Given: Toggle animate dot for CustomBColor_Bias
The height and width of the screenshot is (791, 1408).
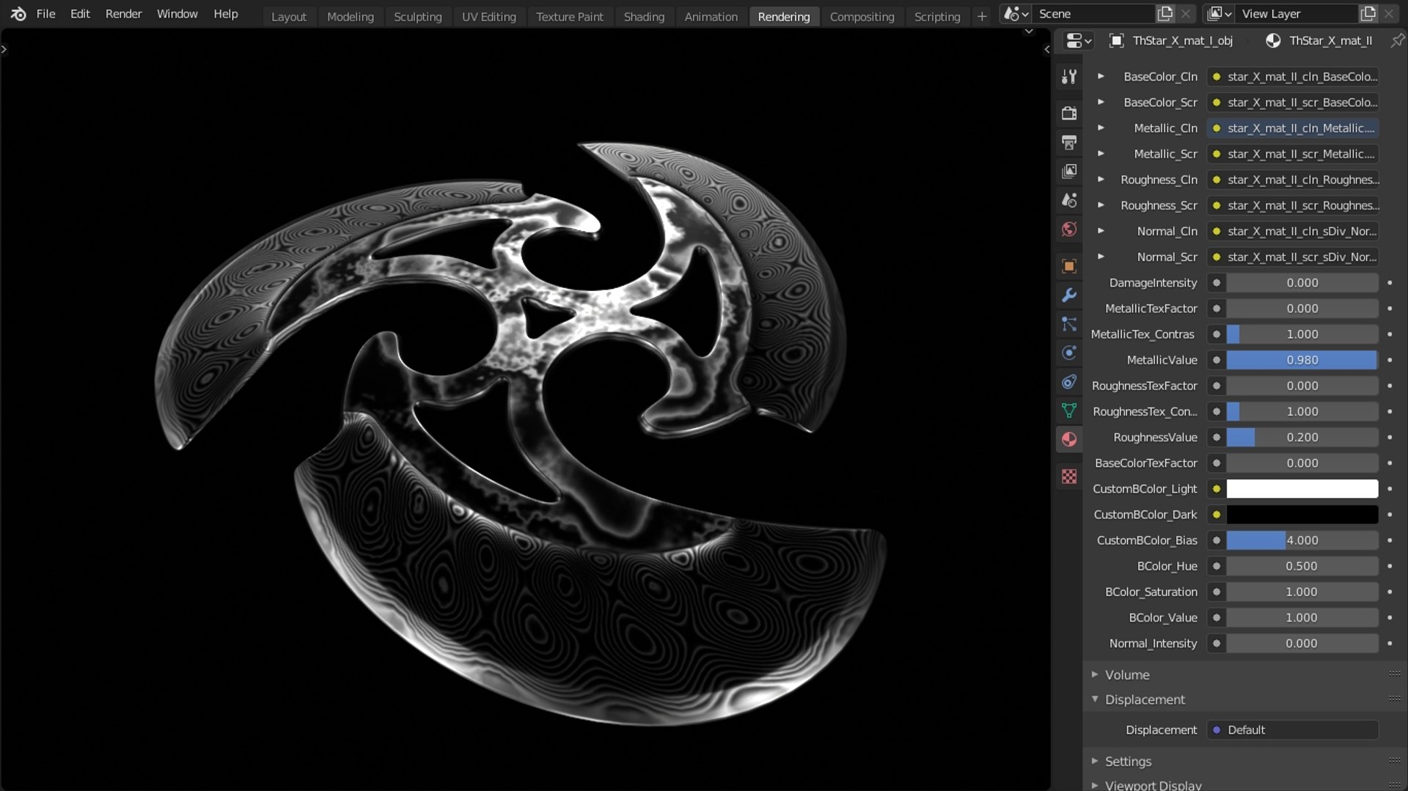Looking at the screenshot, I should click(x=1390, y=540).
